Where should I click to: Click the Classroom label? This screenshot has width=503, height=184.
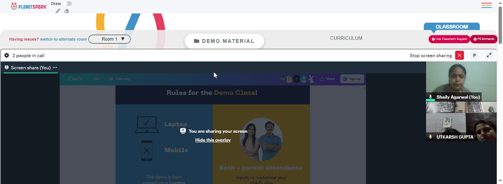coord(451,27)
